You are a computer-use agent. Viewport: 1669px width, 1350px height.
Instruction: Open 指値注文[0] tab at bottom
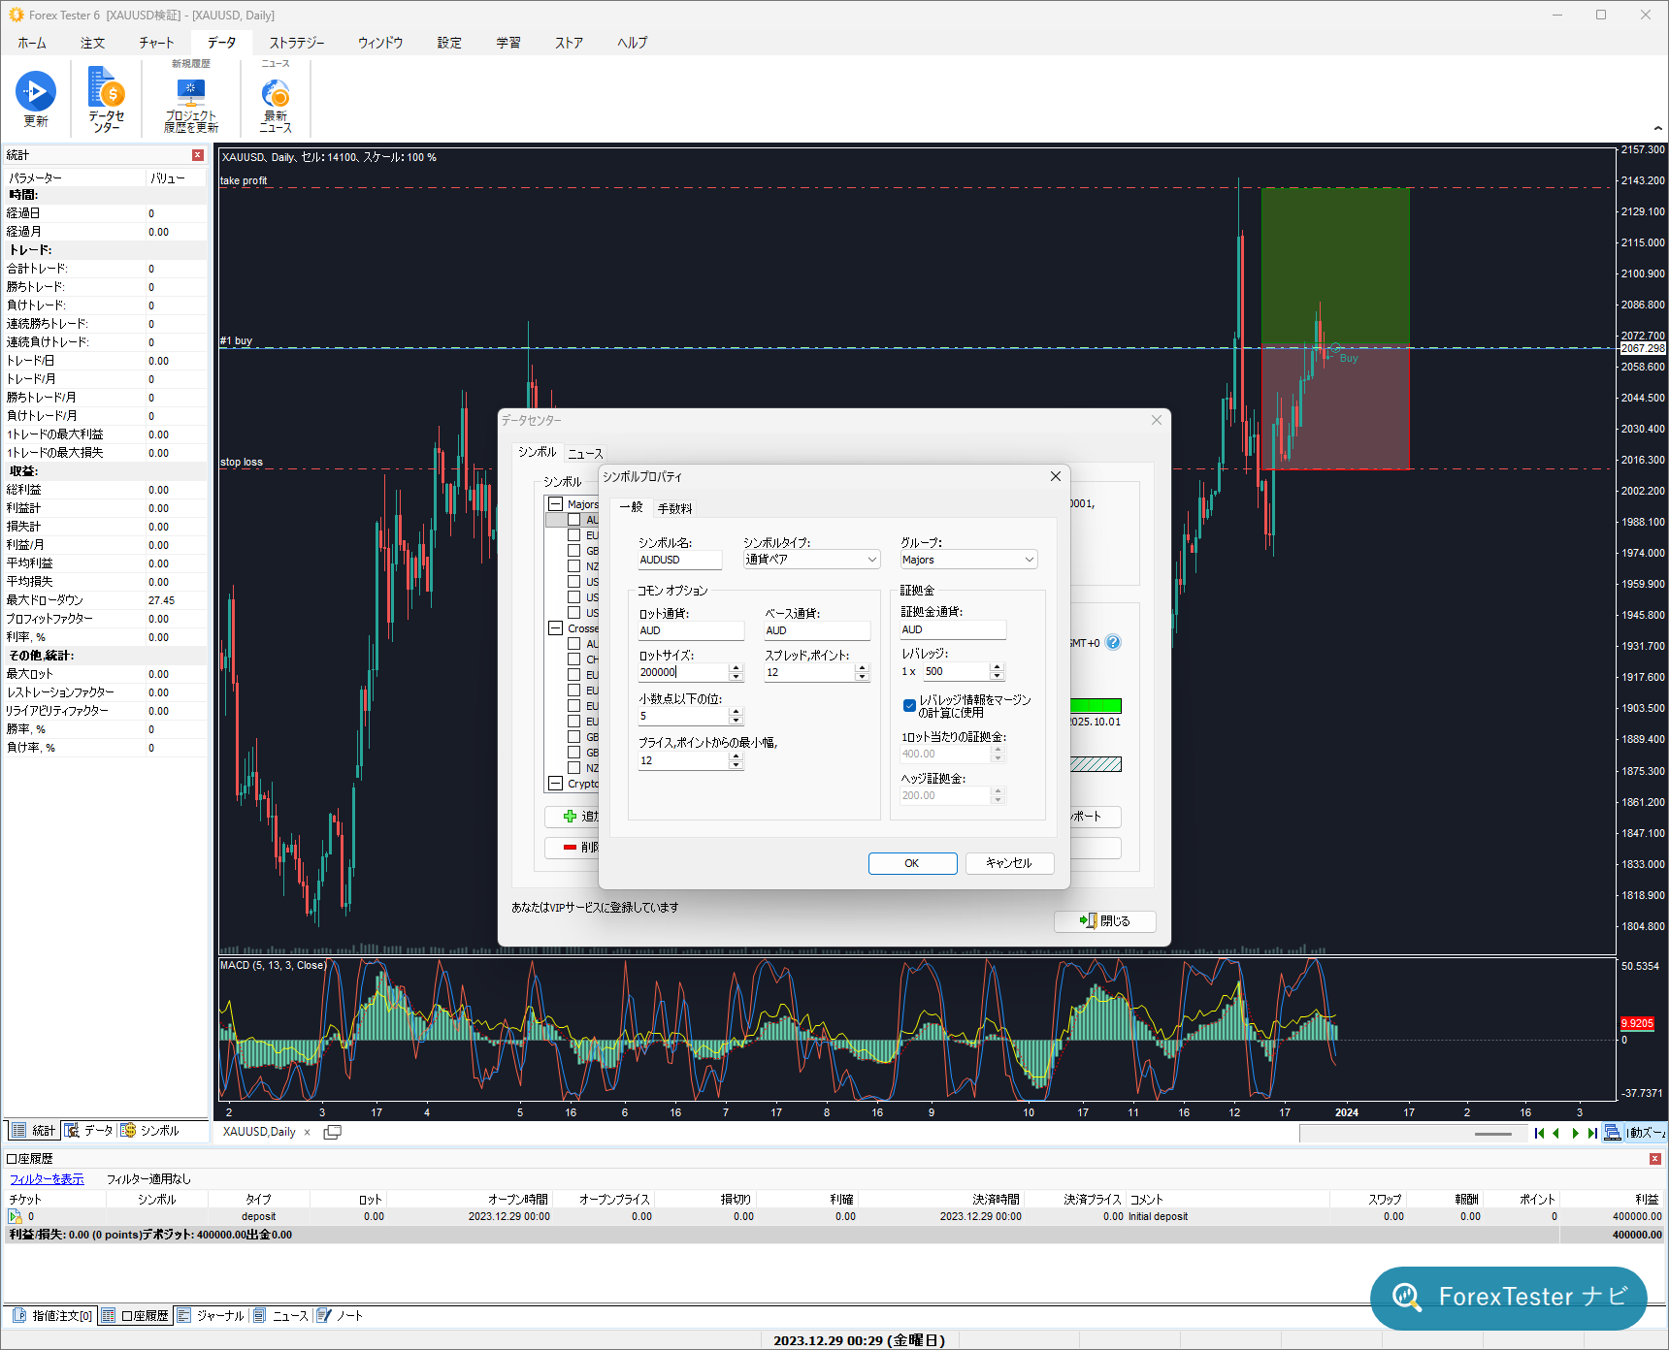53,1316
